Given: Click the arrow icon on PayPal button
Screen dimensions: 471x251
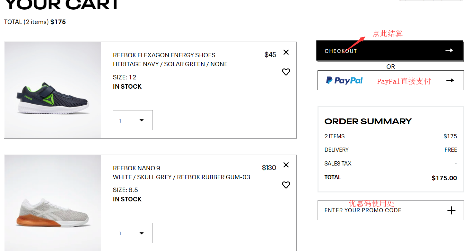Looking at the screenshot, I should (450, 80).
